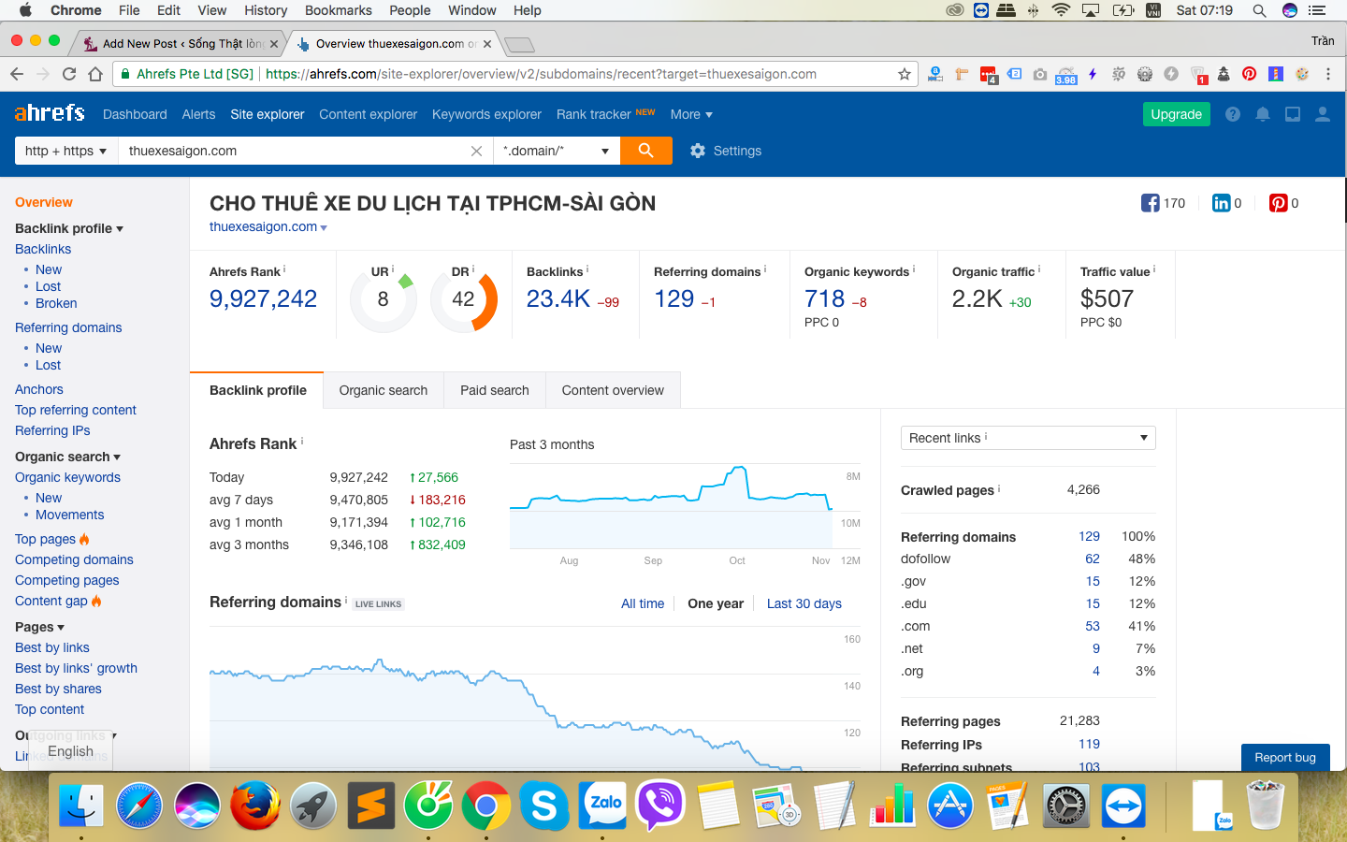
Task: Open the Recent links dropdown
Action: 1028,438
